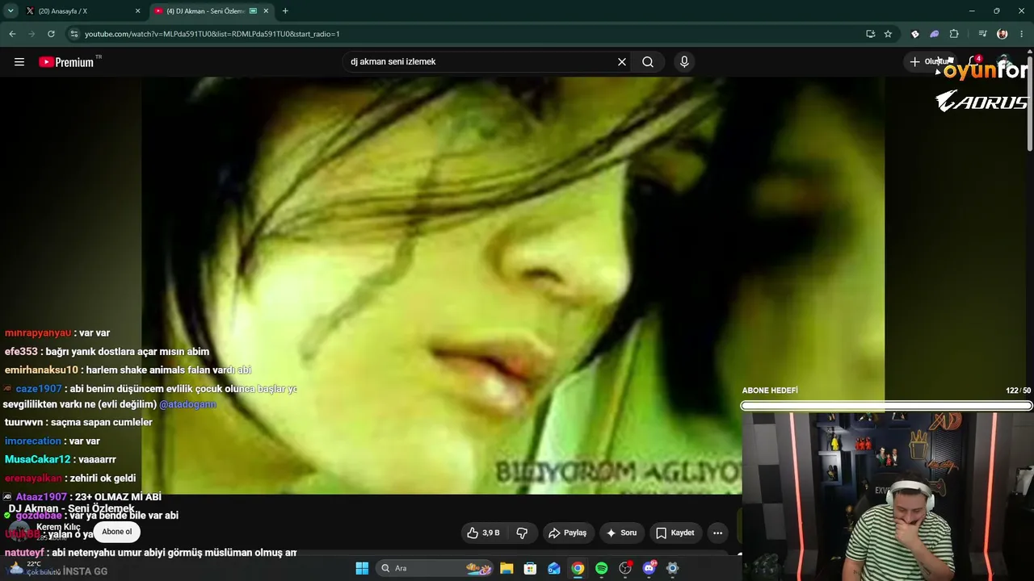Screen dimensions: 1034x581
Task: Click the taskbar Ara search box
Action: (436, 568)
